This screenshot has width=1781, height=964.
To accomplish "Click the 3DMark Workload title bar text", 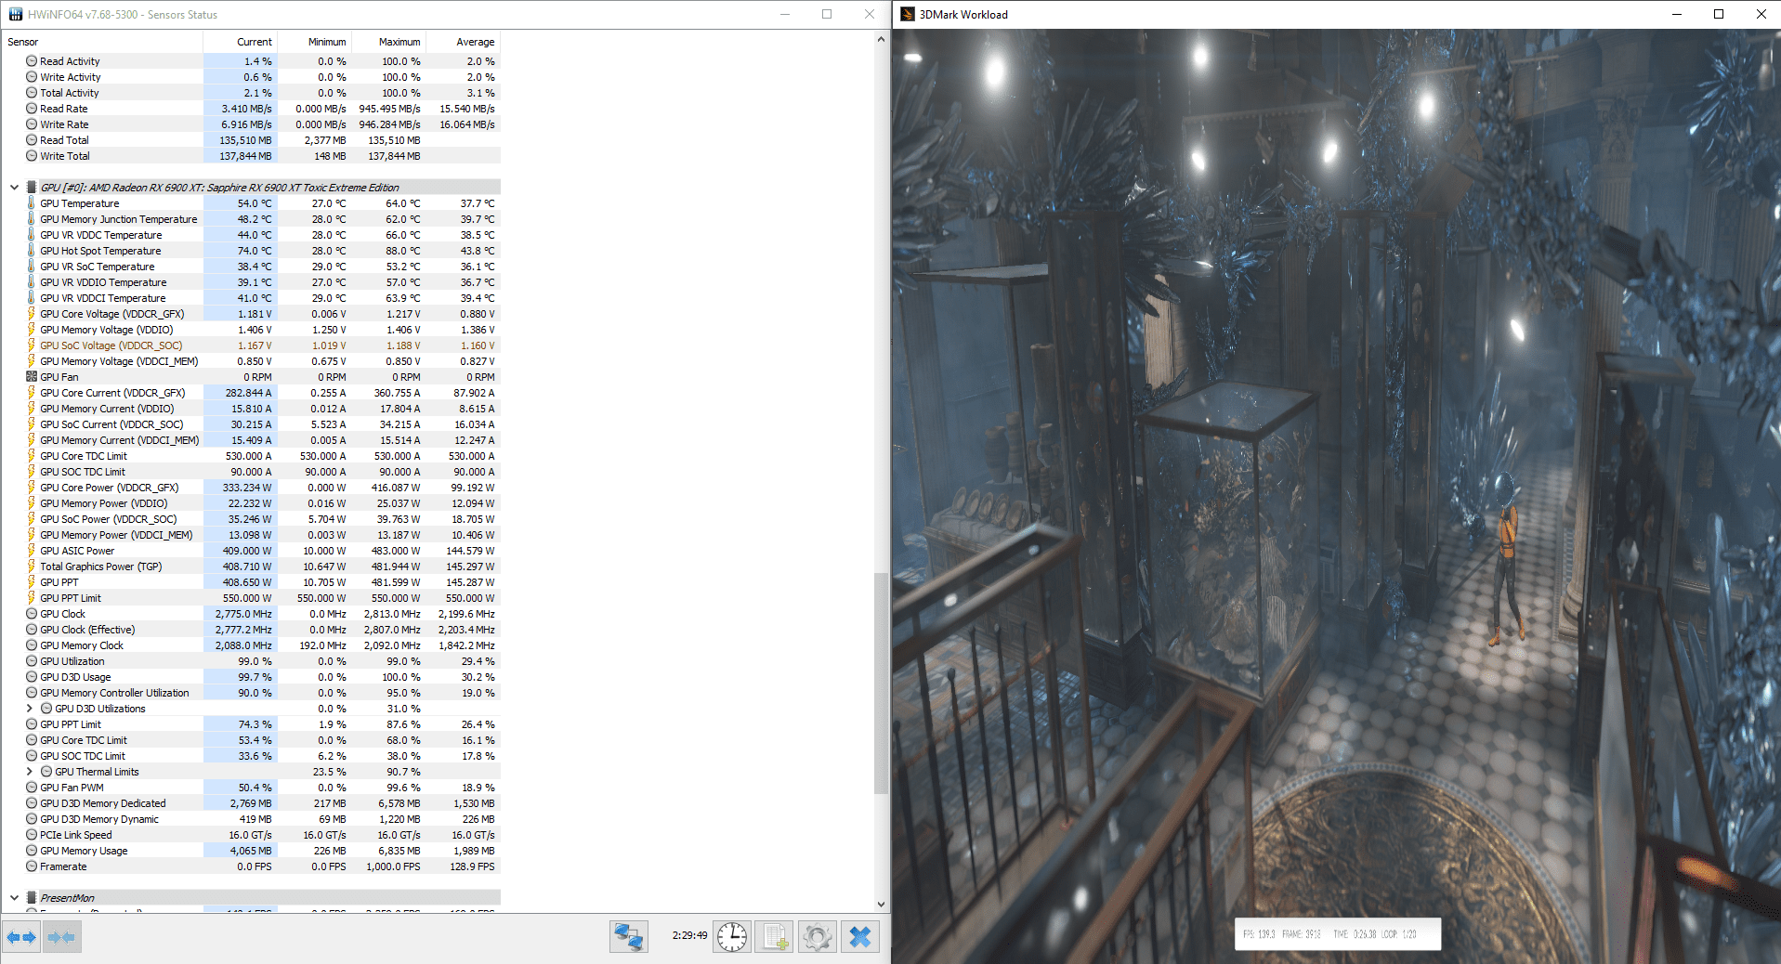I will tap(963, 14).
